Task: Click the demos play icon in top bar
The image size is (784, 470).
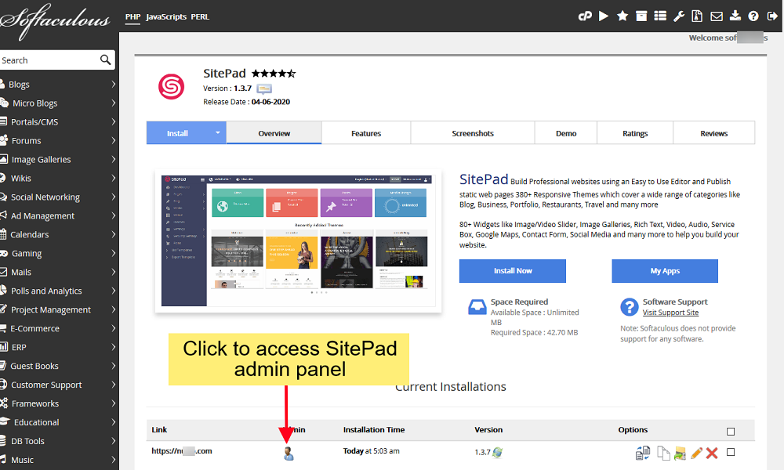Action: click(x=604, y=16)
